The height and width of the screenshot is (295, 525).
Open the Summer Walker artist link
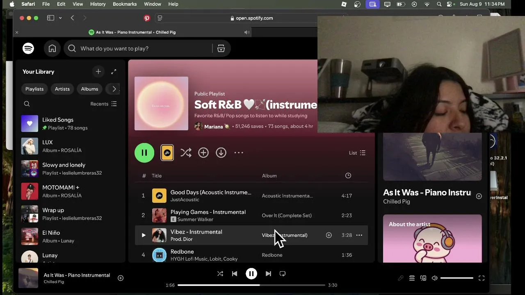coord(195,219)
